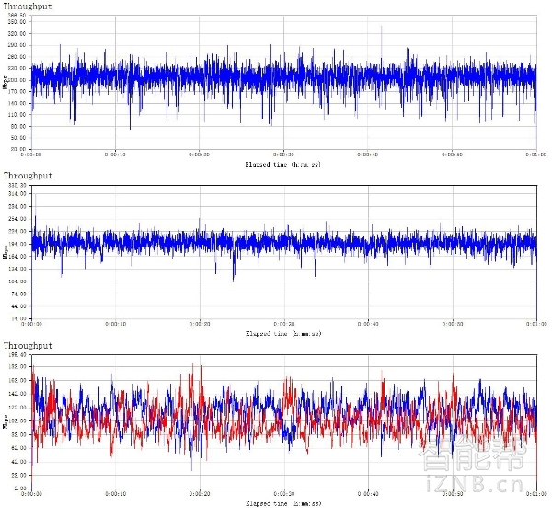Click the 104.00 label on the middle chart's axis
The width and height of the screenshot is (552, 518).
click(x=17, y=282)
